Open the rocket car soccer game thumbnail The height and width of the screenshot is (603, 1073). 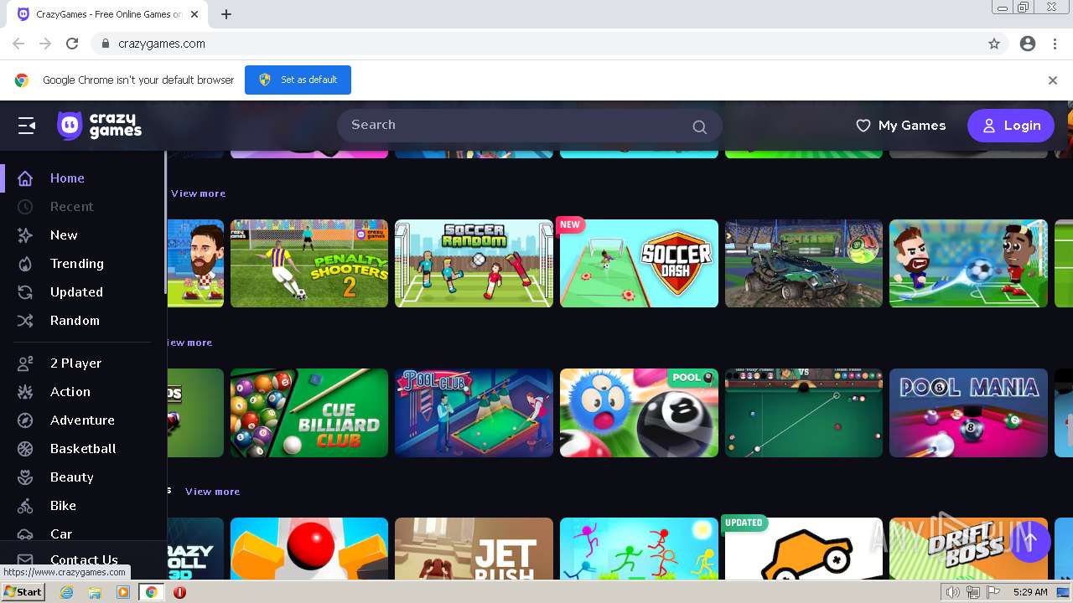pyautogui.click(x=804, y=263)
